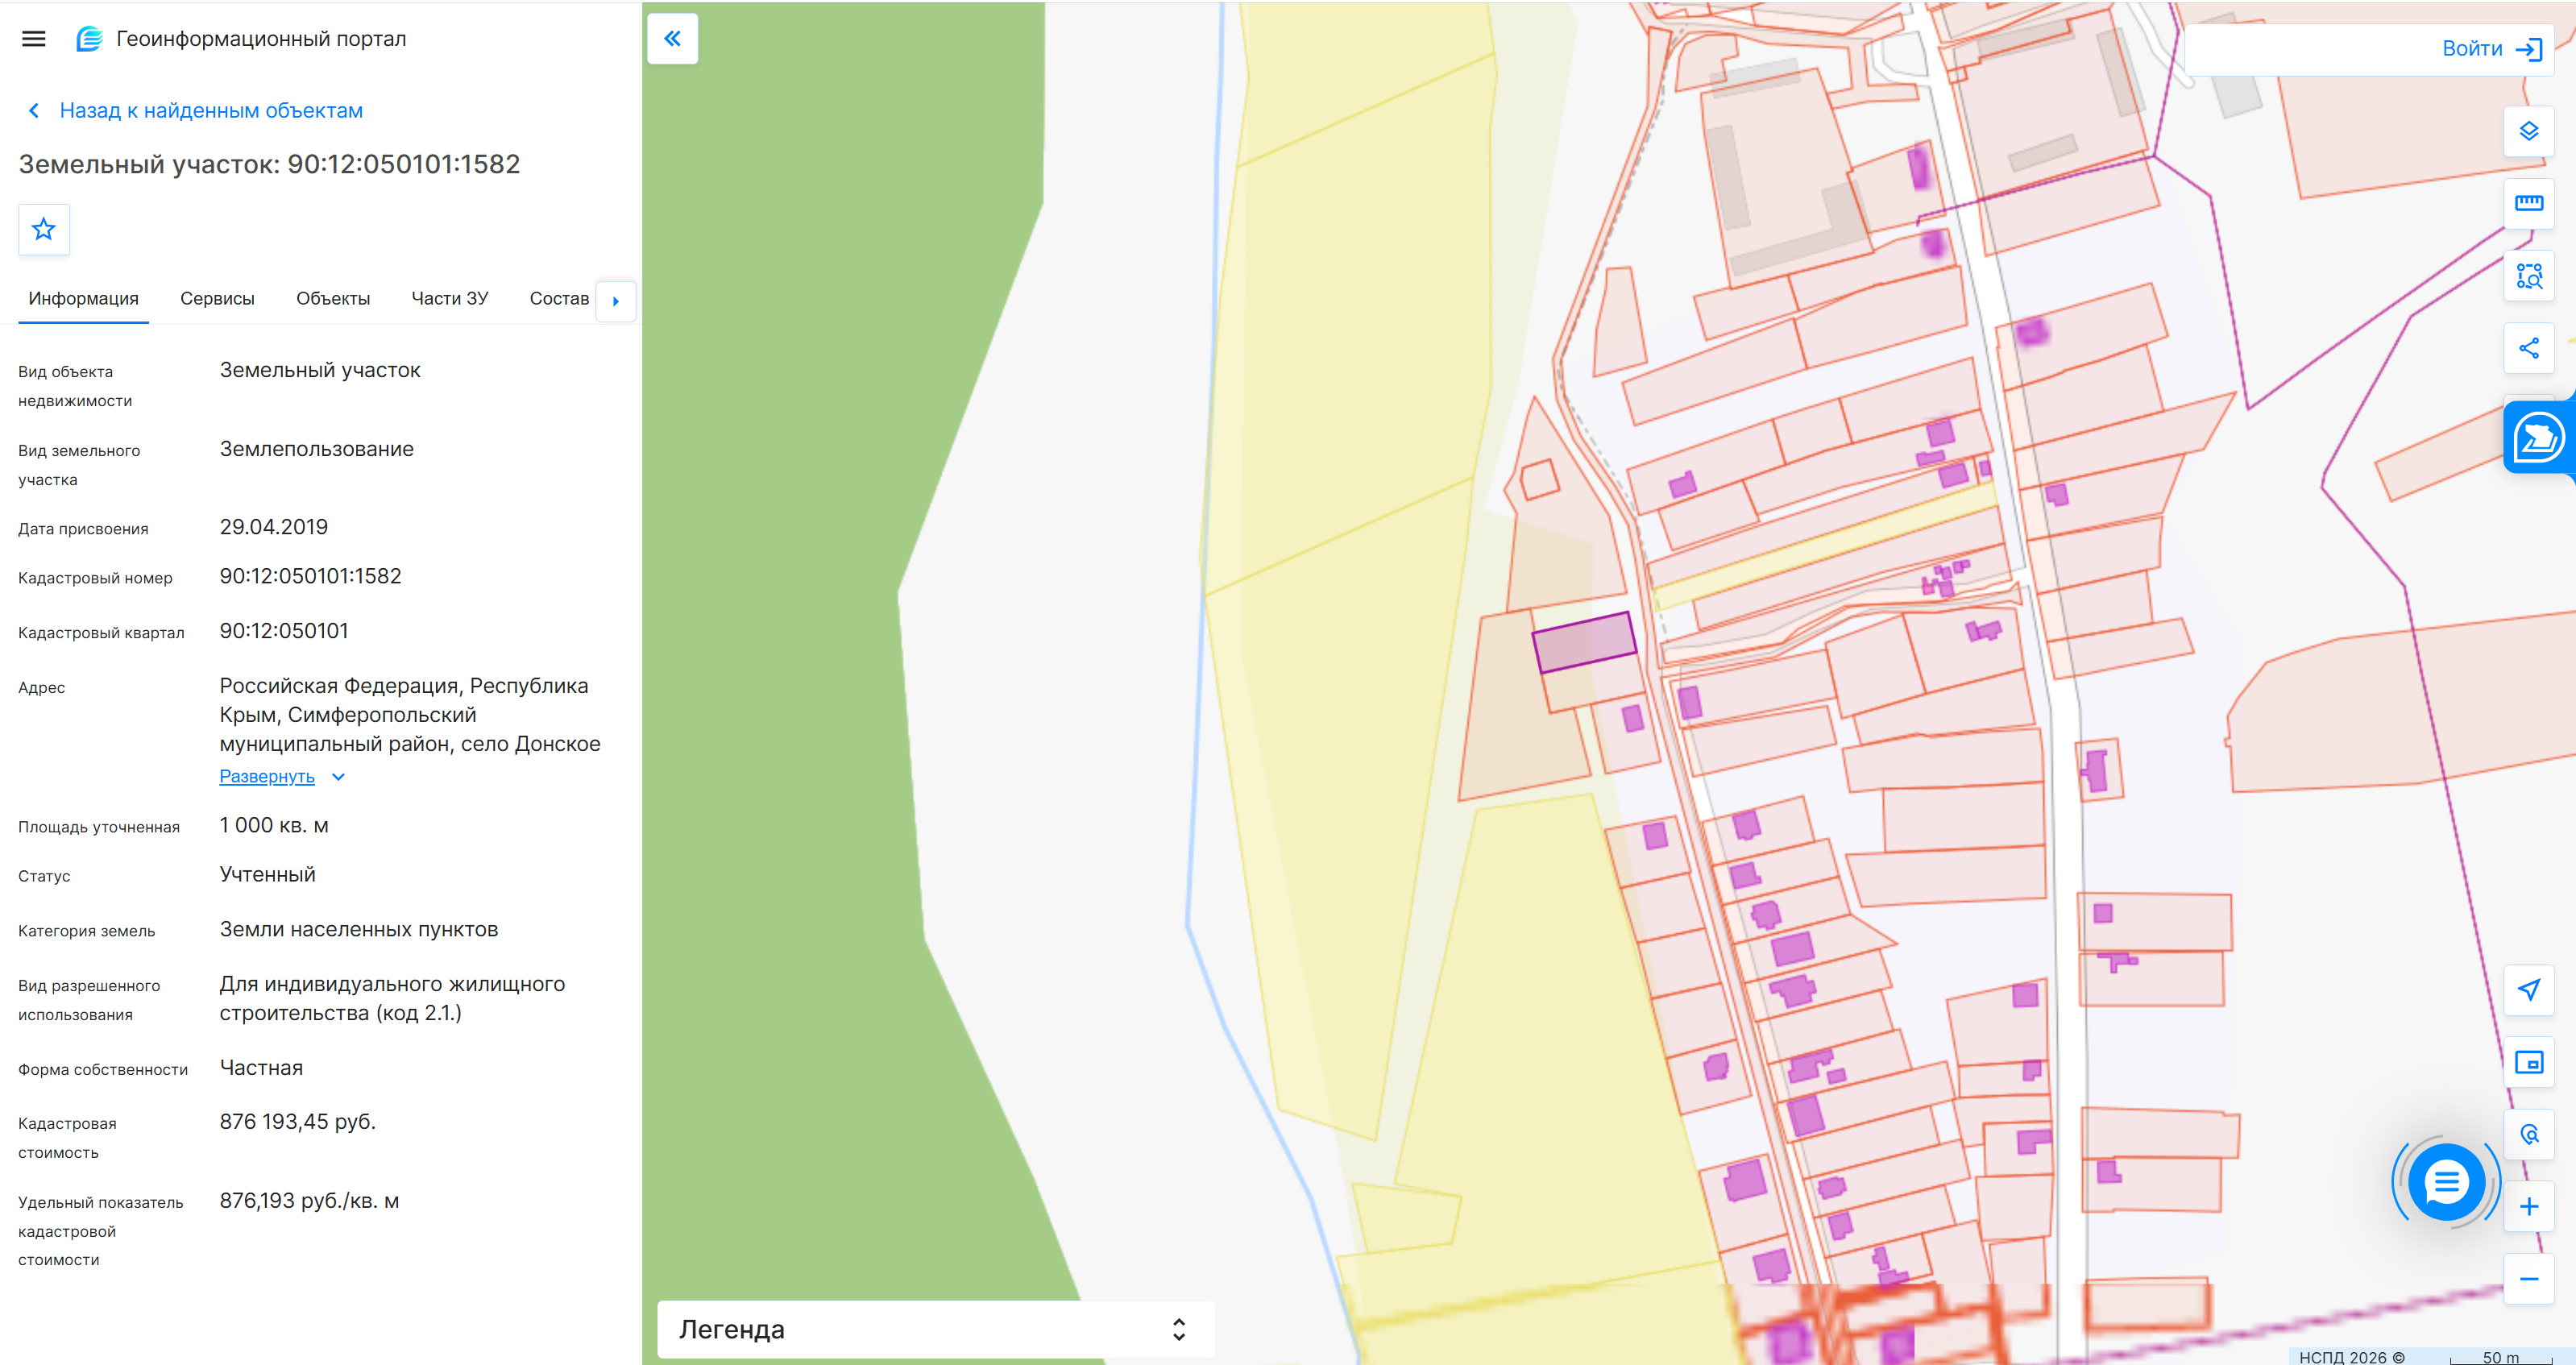Open the map layers panel
Screen dimensions: 2576x1365
pyautogui.click(x=2529, y=131)
